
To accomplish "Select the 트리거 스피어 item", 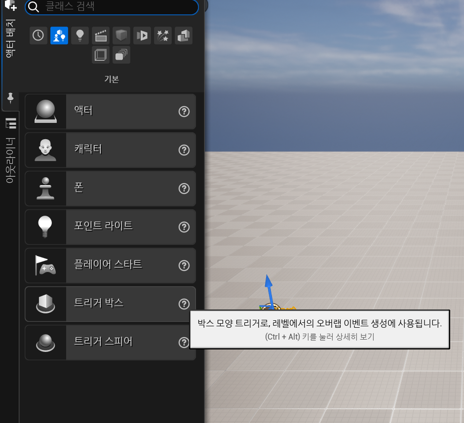I will coord(111,342).
